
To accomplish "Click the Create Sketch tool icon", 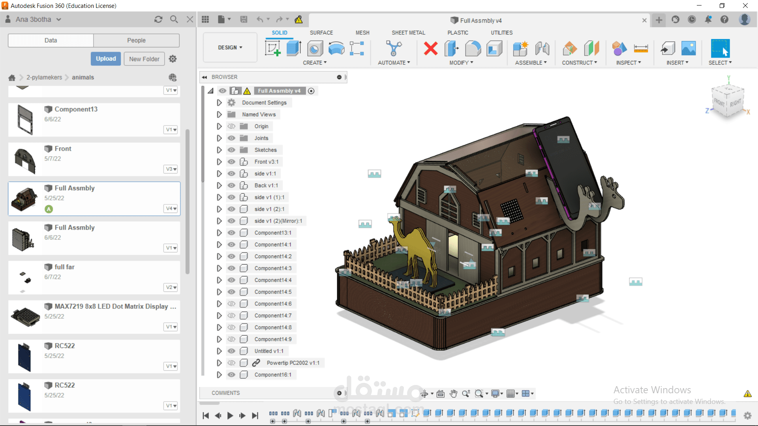I will 272,49.
